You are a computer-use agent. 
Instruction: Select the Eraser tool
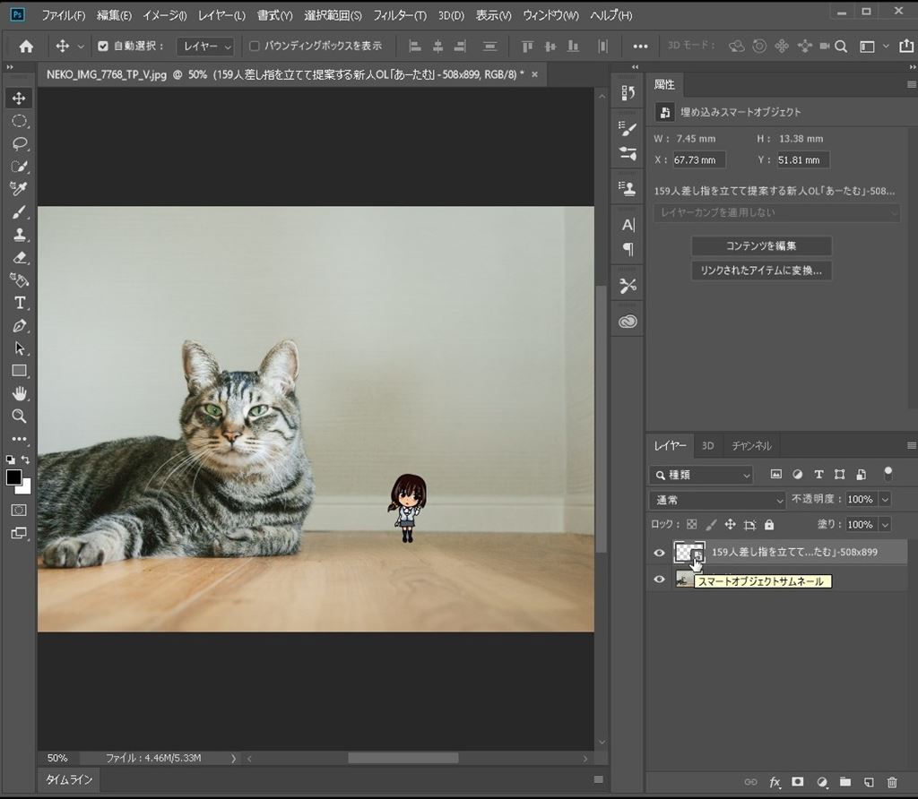(x=19, y=258)
